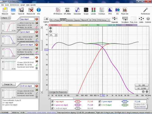The width and height of the screenshot is (152, 114).
Task: Open the EQ tool
Action: click(x=117, y=11)
